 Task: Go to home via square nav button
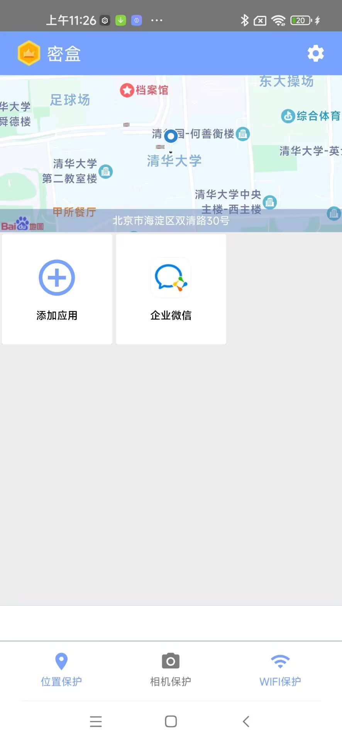click(171, 722)
